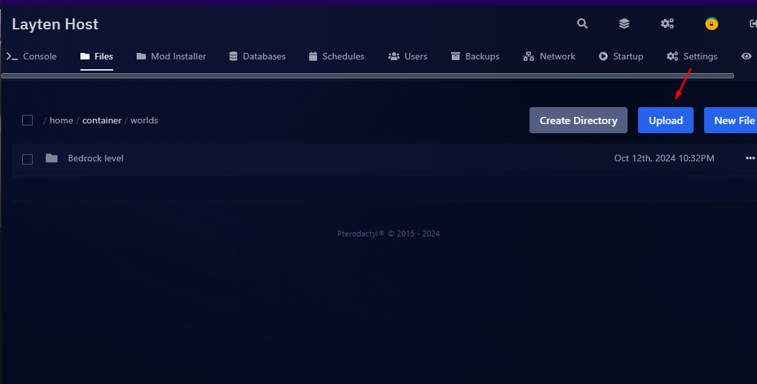
Task: Open the Backups tab
Action: tap(475, 57)
